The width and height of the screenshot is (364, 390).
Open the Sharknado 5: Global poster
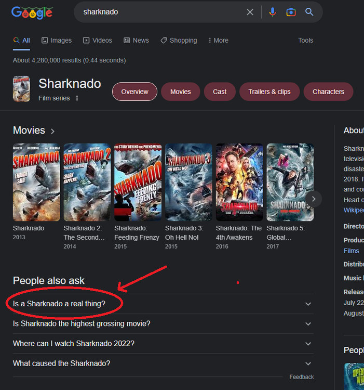(x=290, y=183)
